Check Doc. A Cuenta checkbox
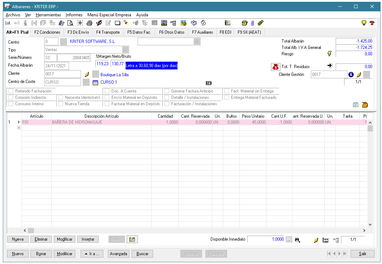 click(x=107, y=91)
